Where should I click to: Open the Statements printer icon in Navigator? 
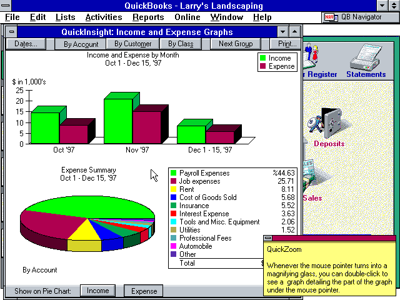(366, 57)
